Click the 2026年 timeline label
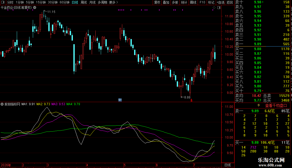This screenshot has height=168, width=292. pos(6,165)
